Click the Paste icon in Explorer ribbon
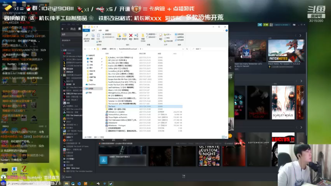 pyautogui.click(x=98, y=36)
